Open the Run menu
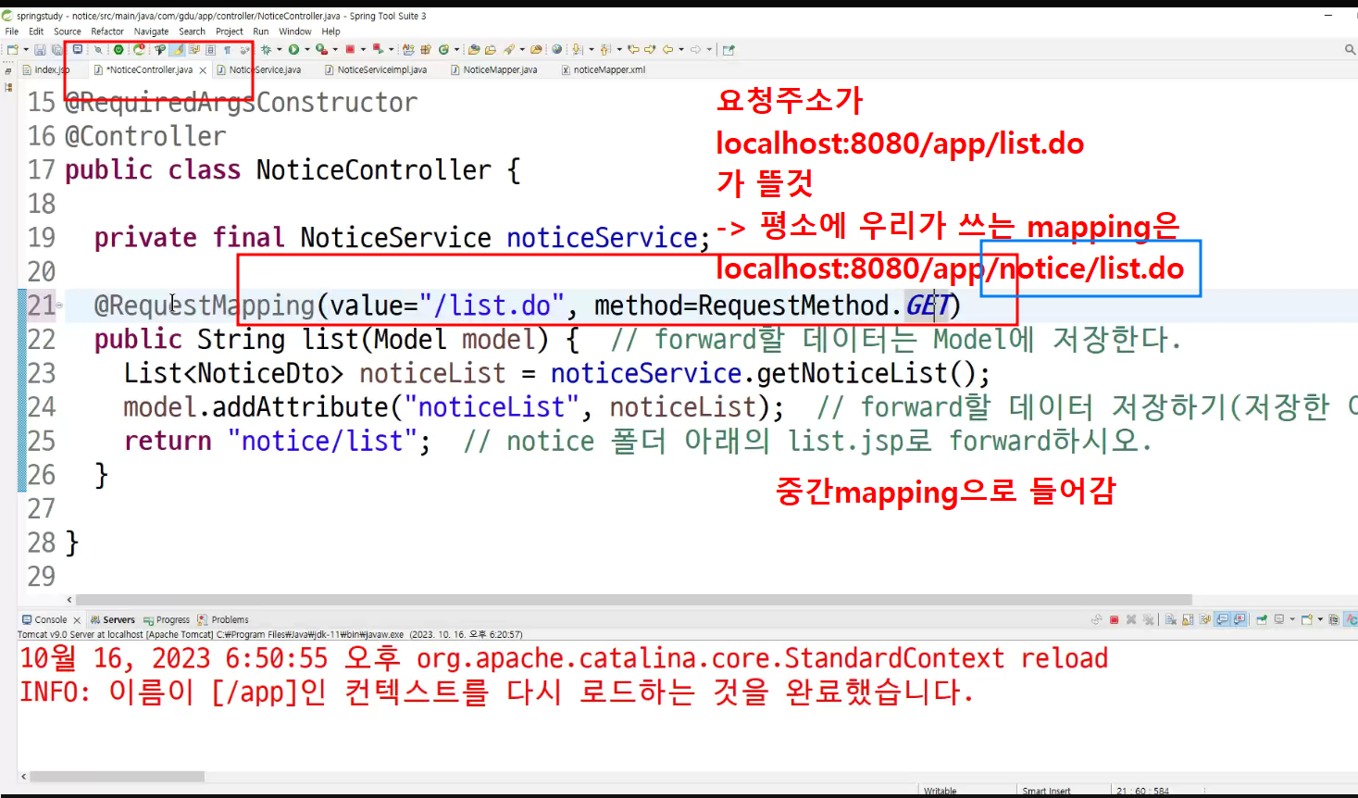 point(261,31)
